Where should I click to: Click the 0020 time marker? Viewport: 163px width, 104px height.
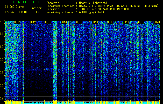[157, 22]
